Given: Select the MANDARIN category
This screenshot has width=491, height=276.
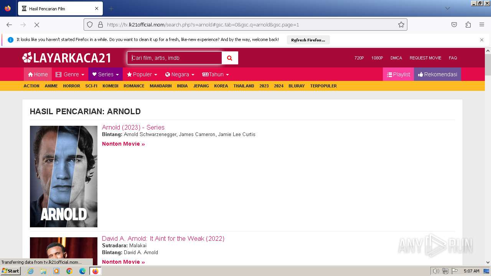Looking at the screenshot, I should (161, 86).
